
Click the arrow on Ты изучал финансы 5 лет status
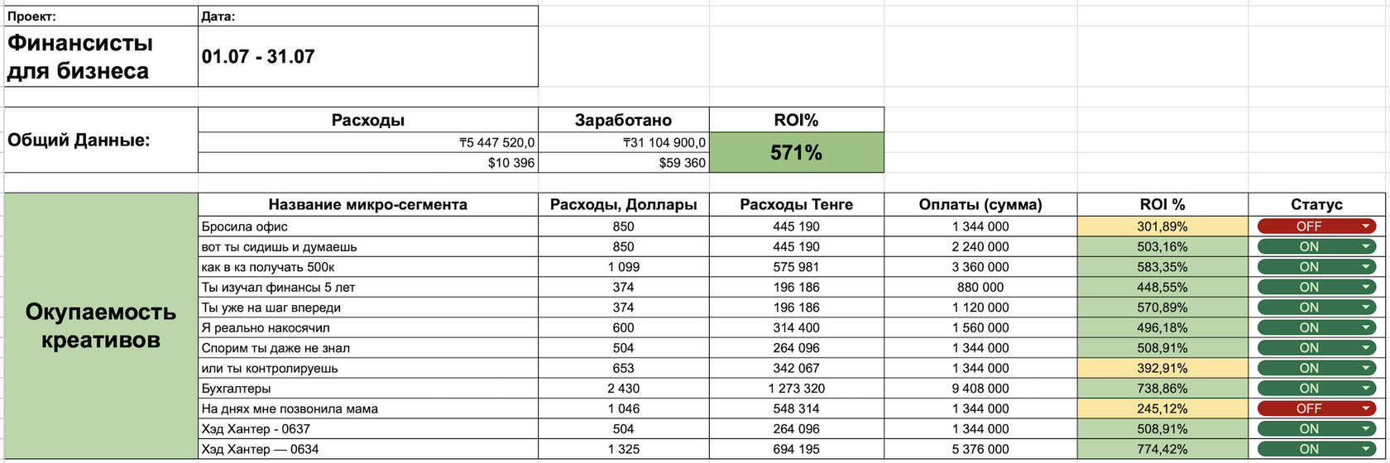point(1365,287)
